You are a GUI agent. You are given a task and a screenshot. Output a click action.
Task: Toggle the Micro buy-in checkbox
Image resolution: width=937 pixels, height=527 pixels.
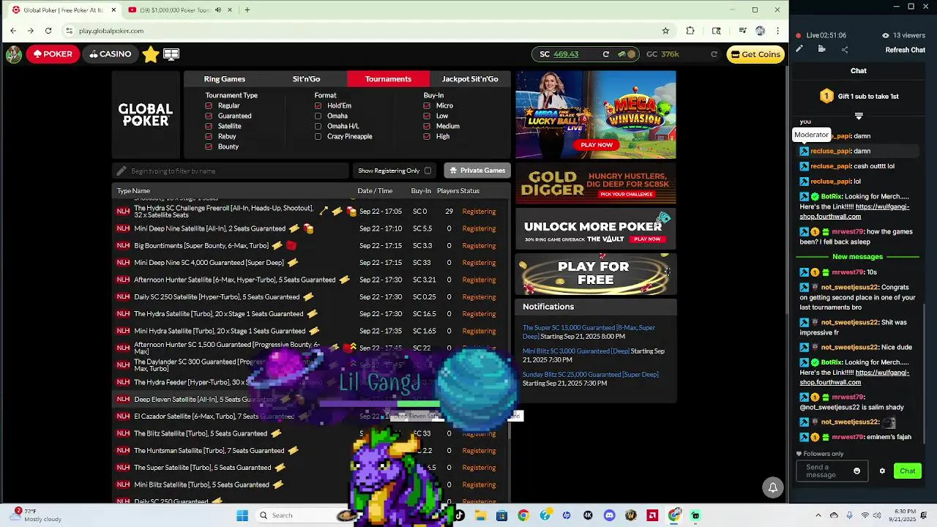coord(427,105)
